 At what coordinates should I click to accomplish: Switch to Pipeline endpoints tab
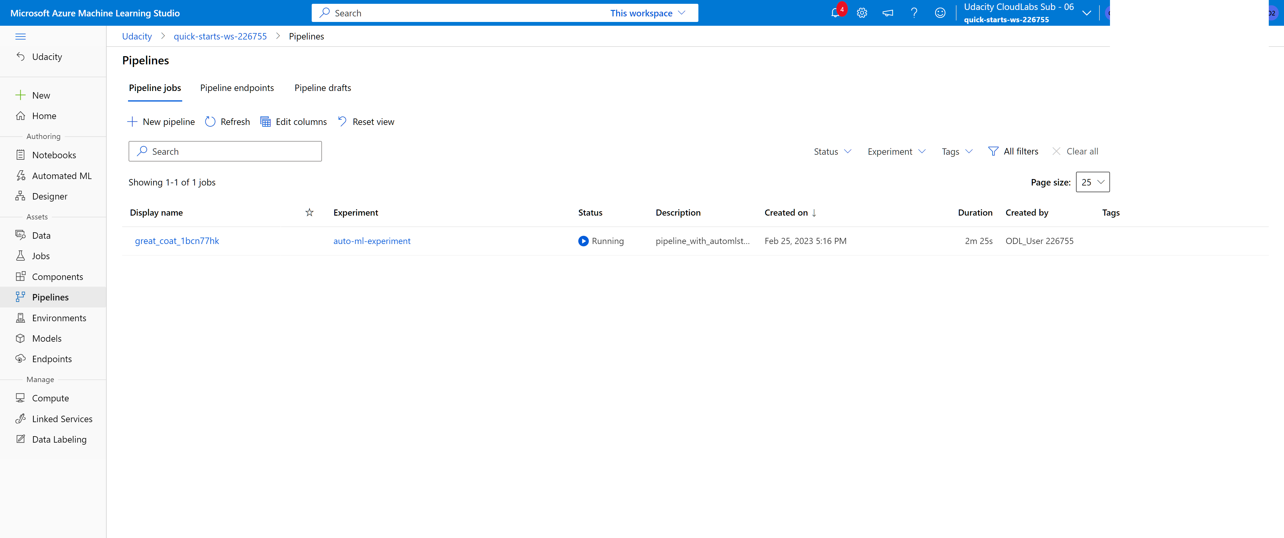click(237, 88)
